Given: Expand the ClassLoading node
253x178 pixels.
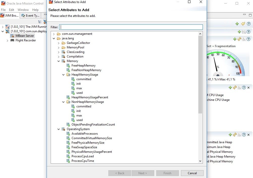Looking at the screenshot, I should 59,52.
